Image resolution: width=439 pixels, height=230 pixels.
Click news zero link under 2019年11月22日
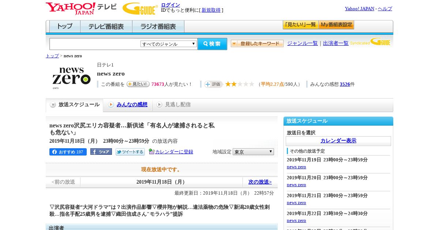pos(296,221)
